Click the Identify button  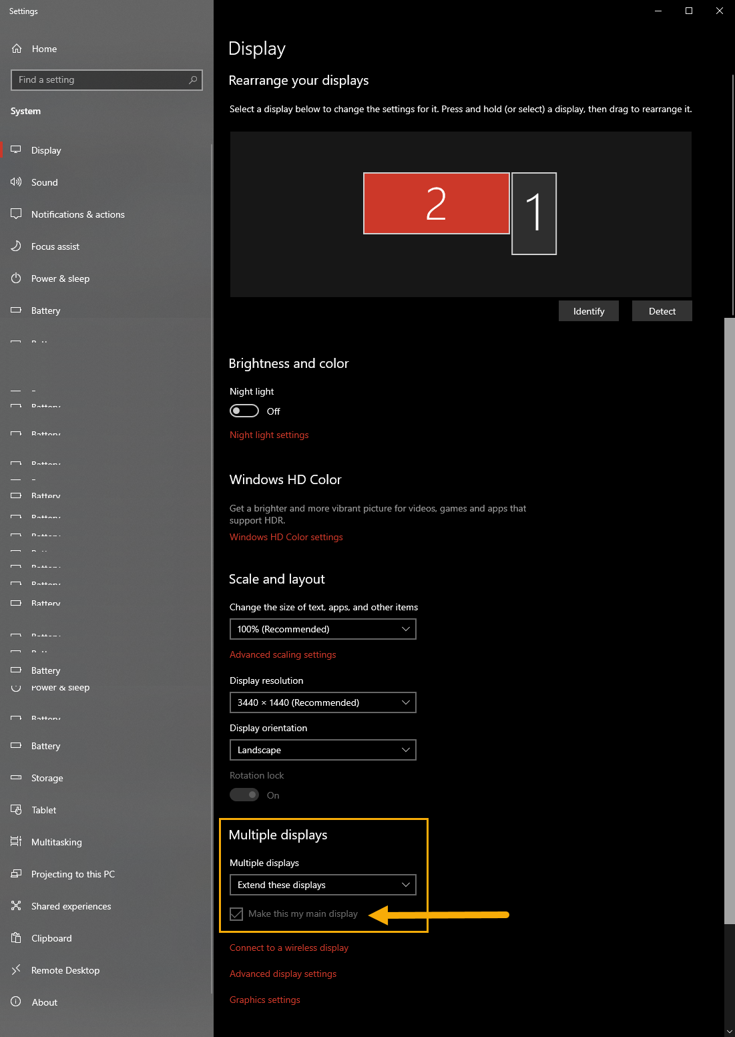click(589, 311)
